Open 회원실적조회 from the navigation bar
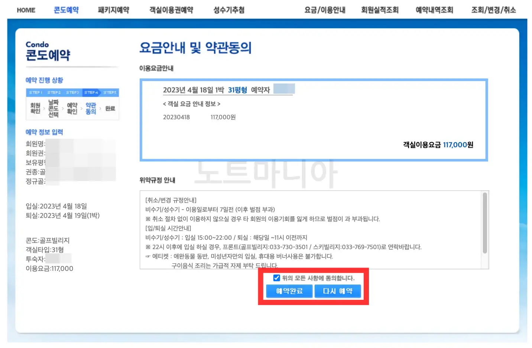 380,10
